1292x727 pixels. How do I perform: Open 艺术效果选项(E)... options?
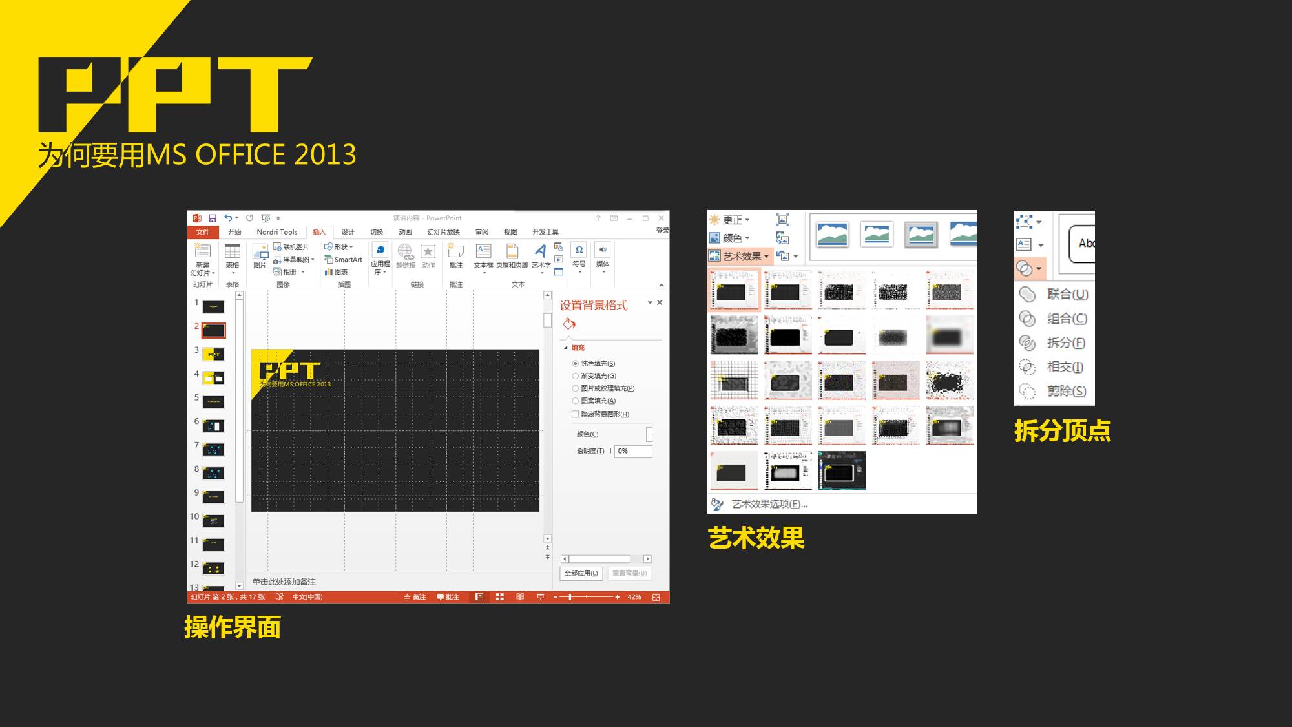(769, 504)
